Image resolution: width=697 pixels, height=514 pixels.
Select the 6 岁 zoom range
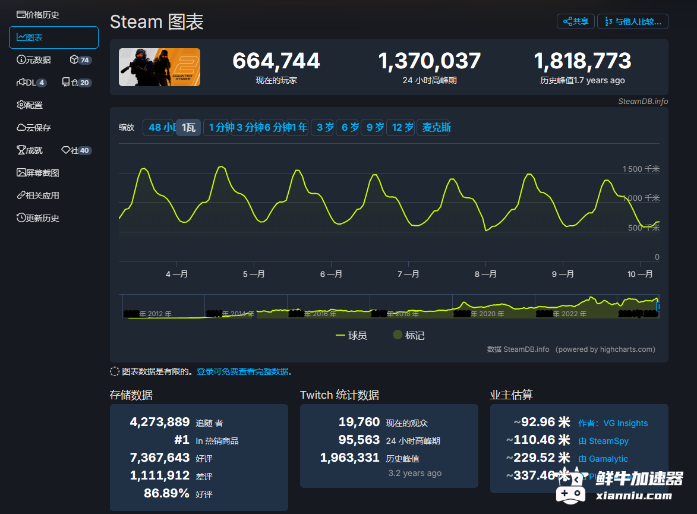[x=348, y=128]
